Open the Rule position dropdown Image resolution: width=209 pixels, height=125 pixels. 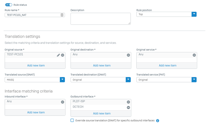(166, 14)
